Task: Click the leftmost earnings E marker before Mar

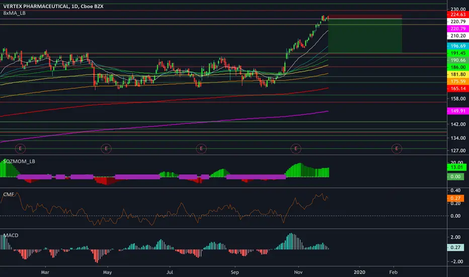Action: (20, 149)
